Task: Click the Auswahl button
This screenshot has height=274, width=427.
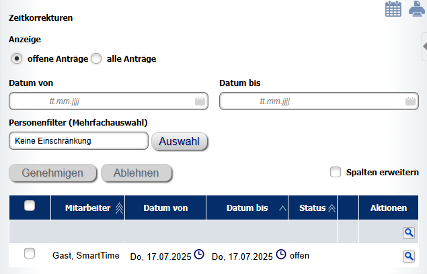Action: coord(180,141)
